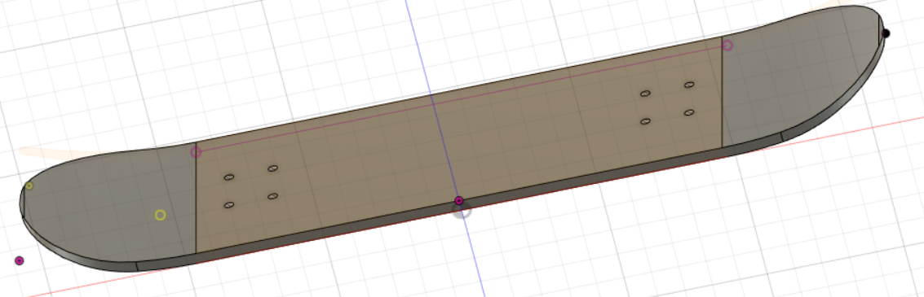Select lower-right hole of the left truck holes
The image size is (924, 297).
point(273,196)
